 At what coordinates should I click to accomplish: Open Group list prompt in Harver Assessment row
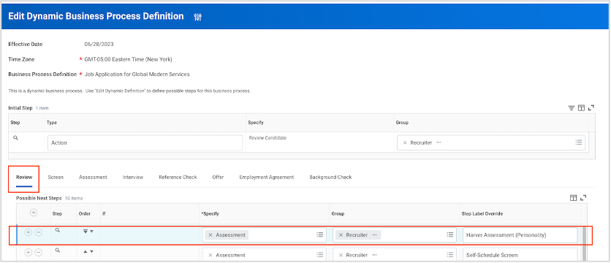point(450,235)
